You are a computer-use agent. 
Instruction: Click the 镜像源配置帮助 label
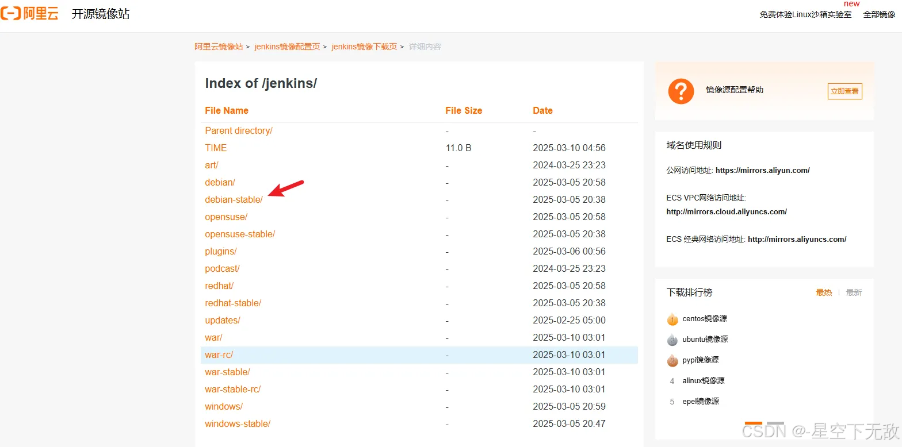(735, 90)
